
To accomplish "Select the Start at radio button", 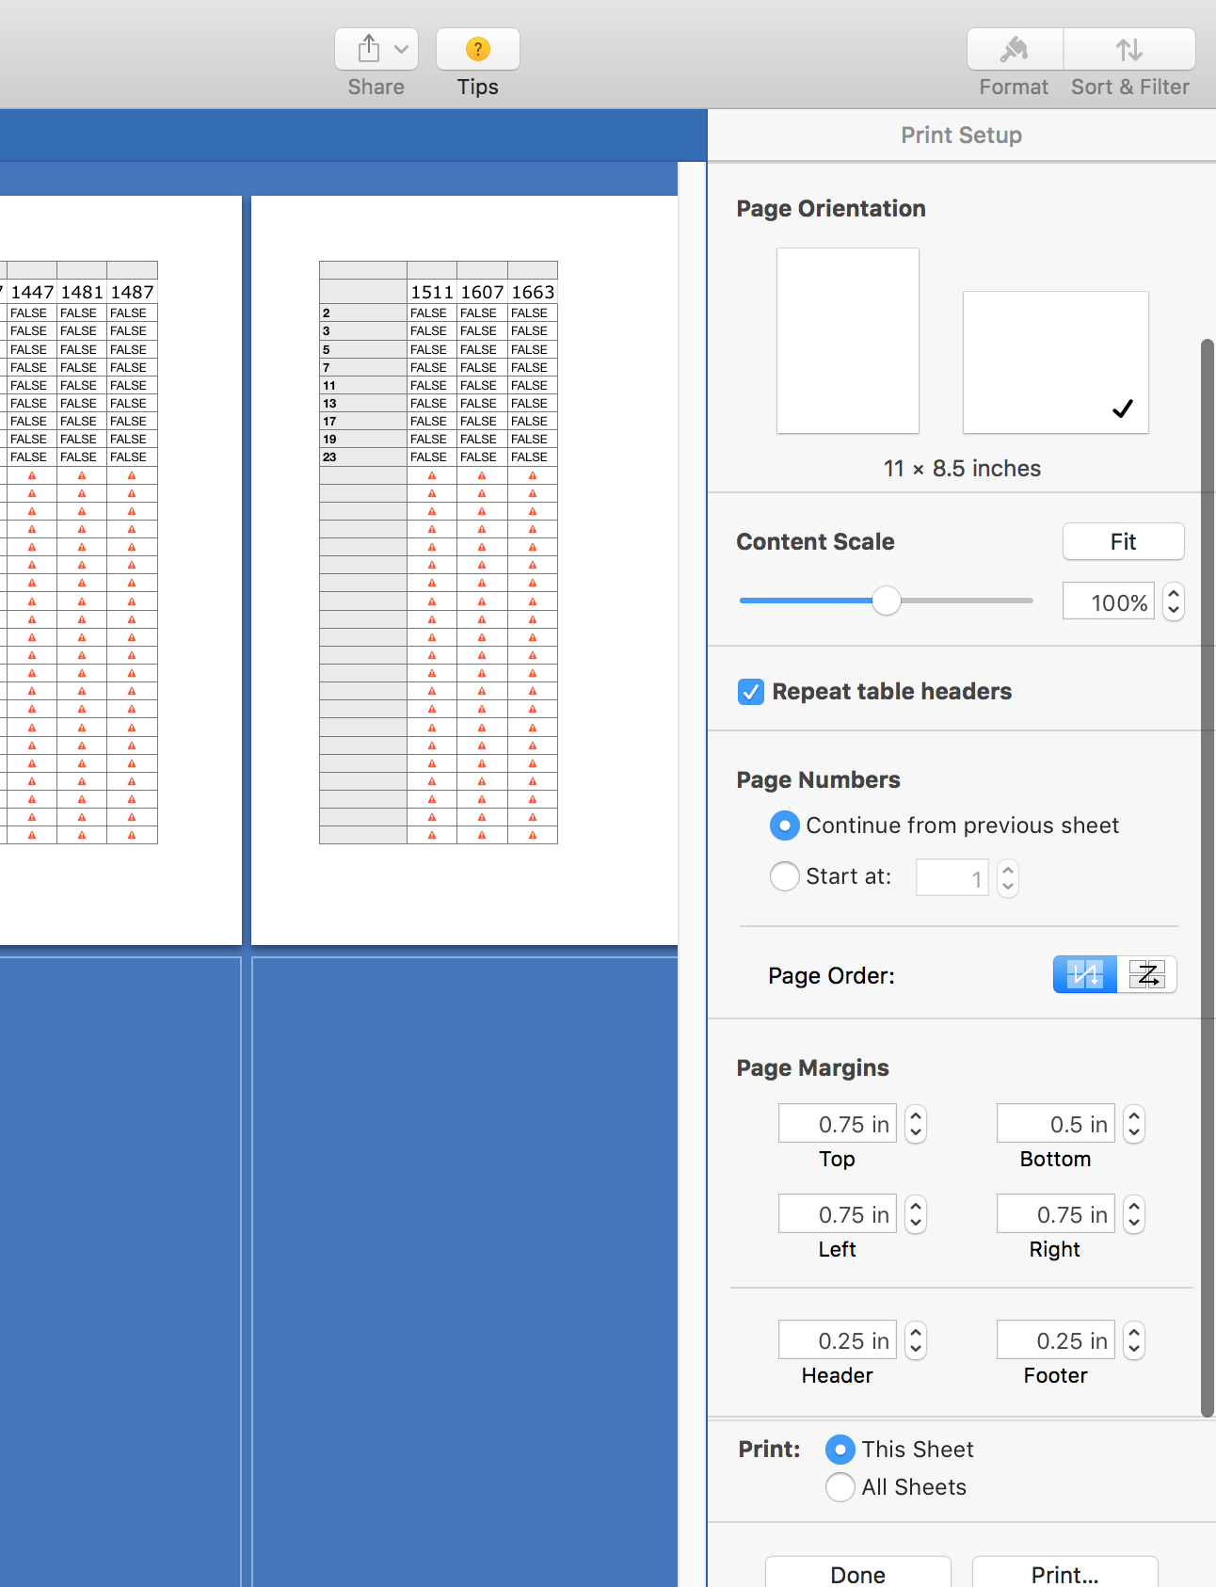I will point(785,876).
